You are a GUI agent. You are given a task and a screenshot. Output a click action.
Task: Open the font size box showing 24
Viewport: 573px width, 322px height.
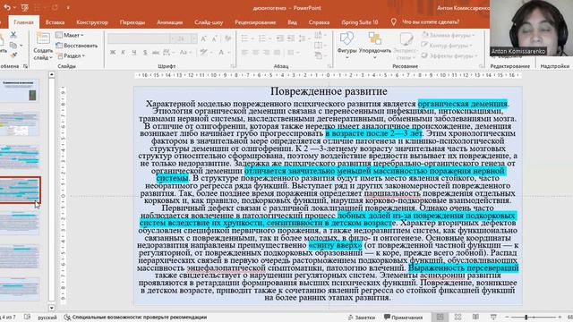point(185,38)
